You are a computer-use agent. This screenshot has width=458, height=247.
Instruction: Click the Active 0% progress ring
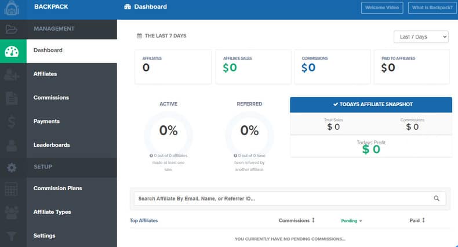pyautogui.click(x=168, y=135)
